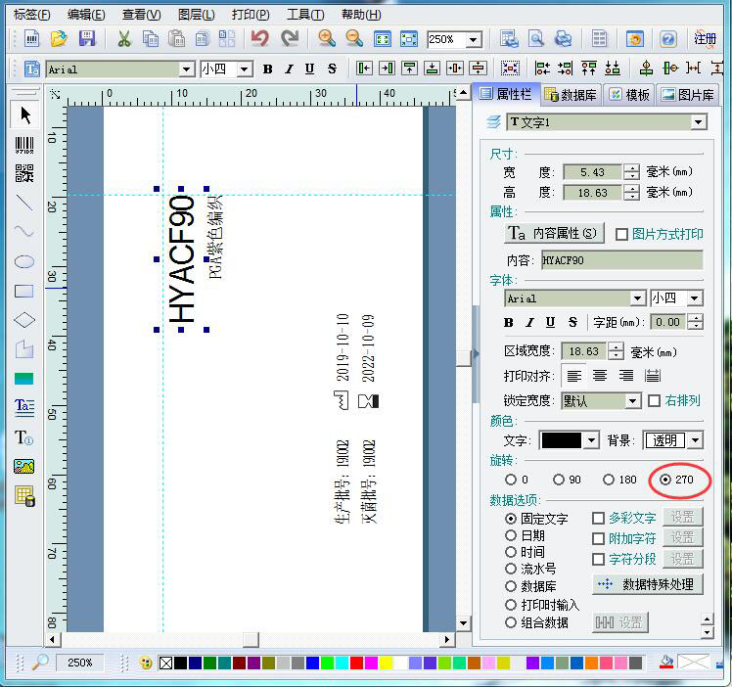Open the 工具(T) menu
Screen dimensions: 732x687
(x=304, y=15)
